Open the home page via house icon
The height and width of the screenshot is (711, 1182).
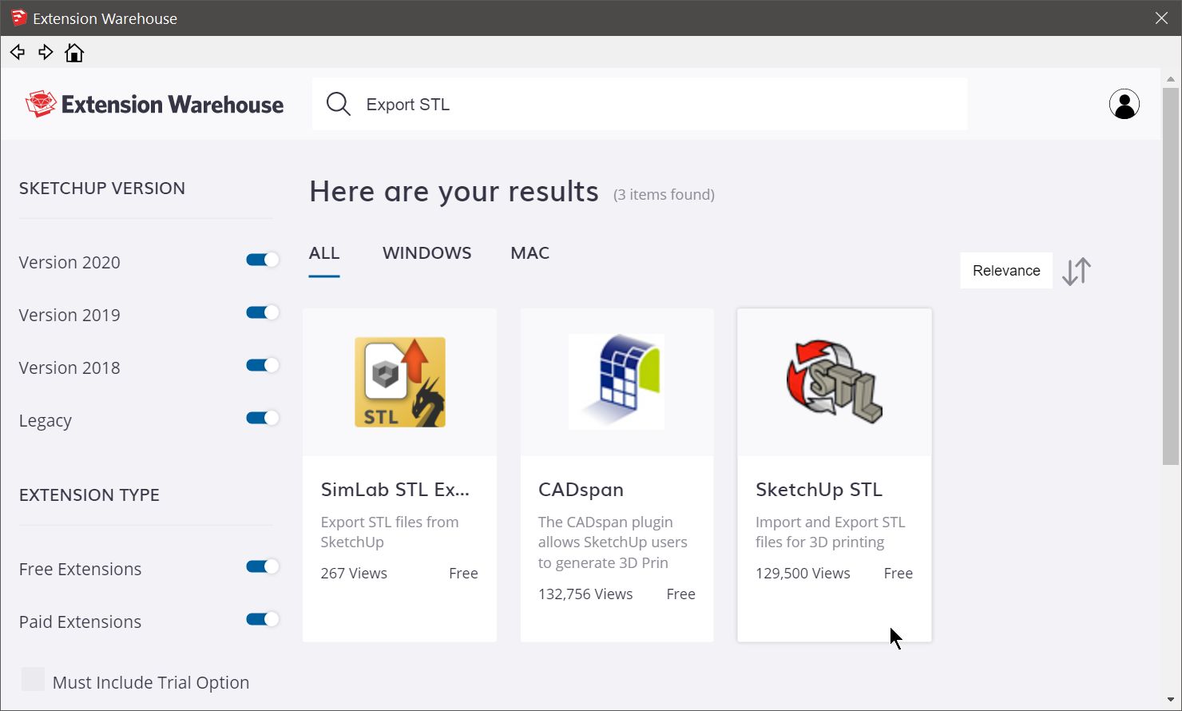(74, 53)
